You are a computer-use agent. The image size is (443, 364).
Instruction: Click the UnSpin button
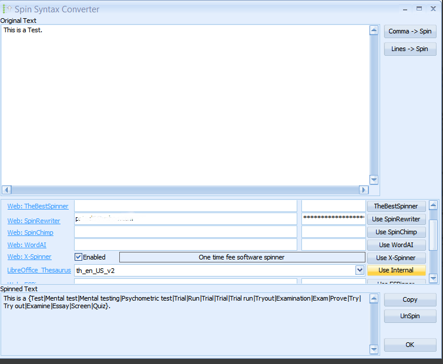click(x=410, y=316)
